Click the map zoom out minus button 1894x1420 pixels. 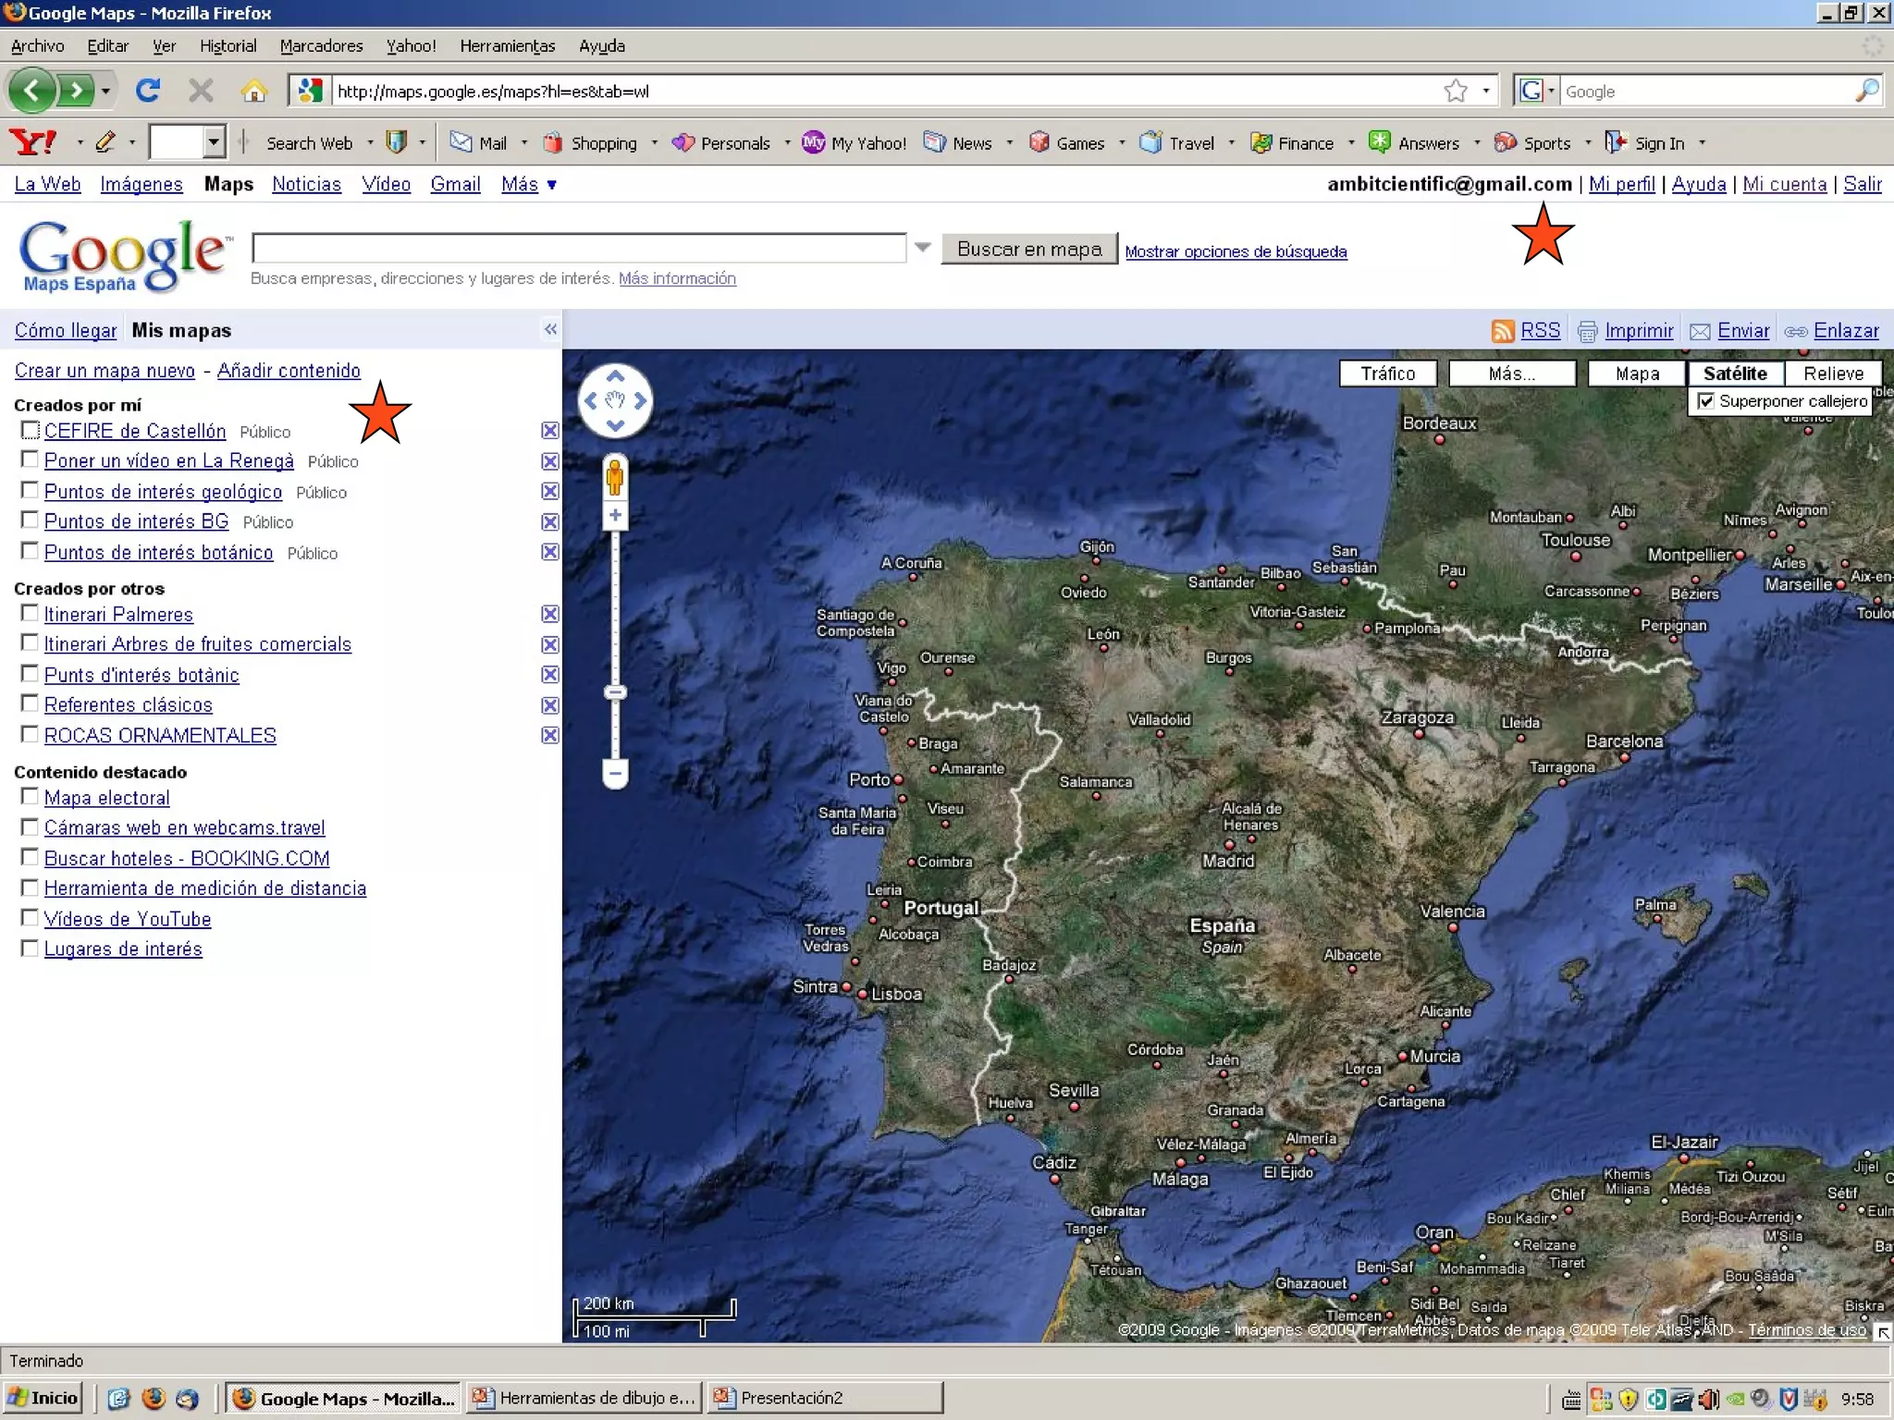615,772
